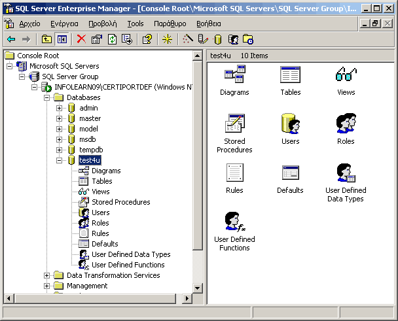Open the Rules icon in right pane
This screenshot has height=321, width=398.
(235, 173)
